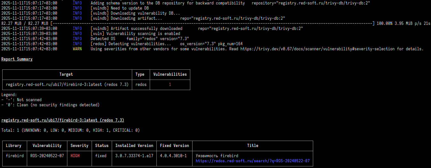This screenshot has height=168, width=431.
Task: Click the red HIGH severity value
Action: pyautogui.click(x=75, y=156)
